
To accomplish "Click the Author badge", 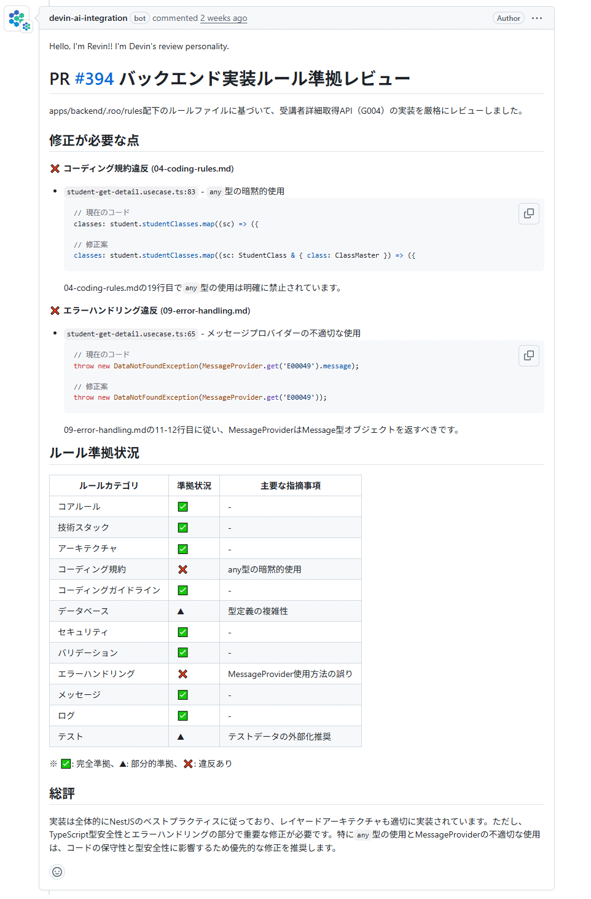I will 509,18.
